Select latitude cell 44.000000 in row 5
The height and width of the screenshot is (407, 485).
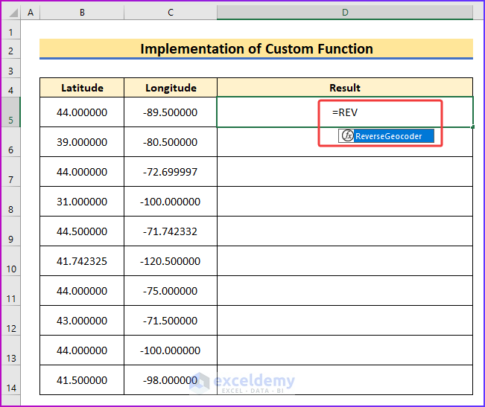(x=82, y=112)
